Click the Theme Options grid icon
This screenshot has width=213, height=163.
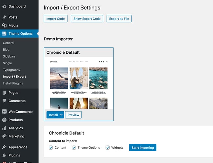[4, 33]
